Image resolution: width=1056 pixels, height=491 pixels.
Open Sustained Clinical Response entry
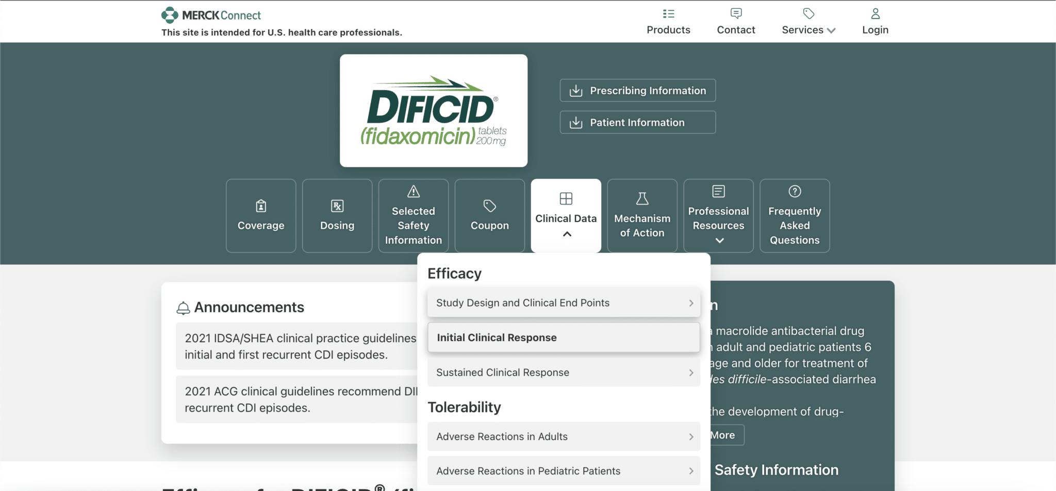(x=564, y=372)
